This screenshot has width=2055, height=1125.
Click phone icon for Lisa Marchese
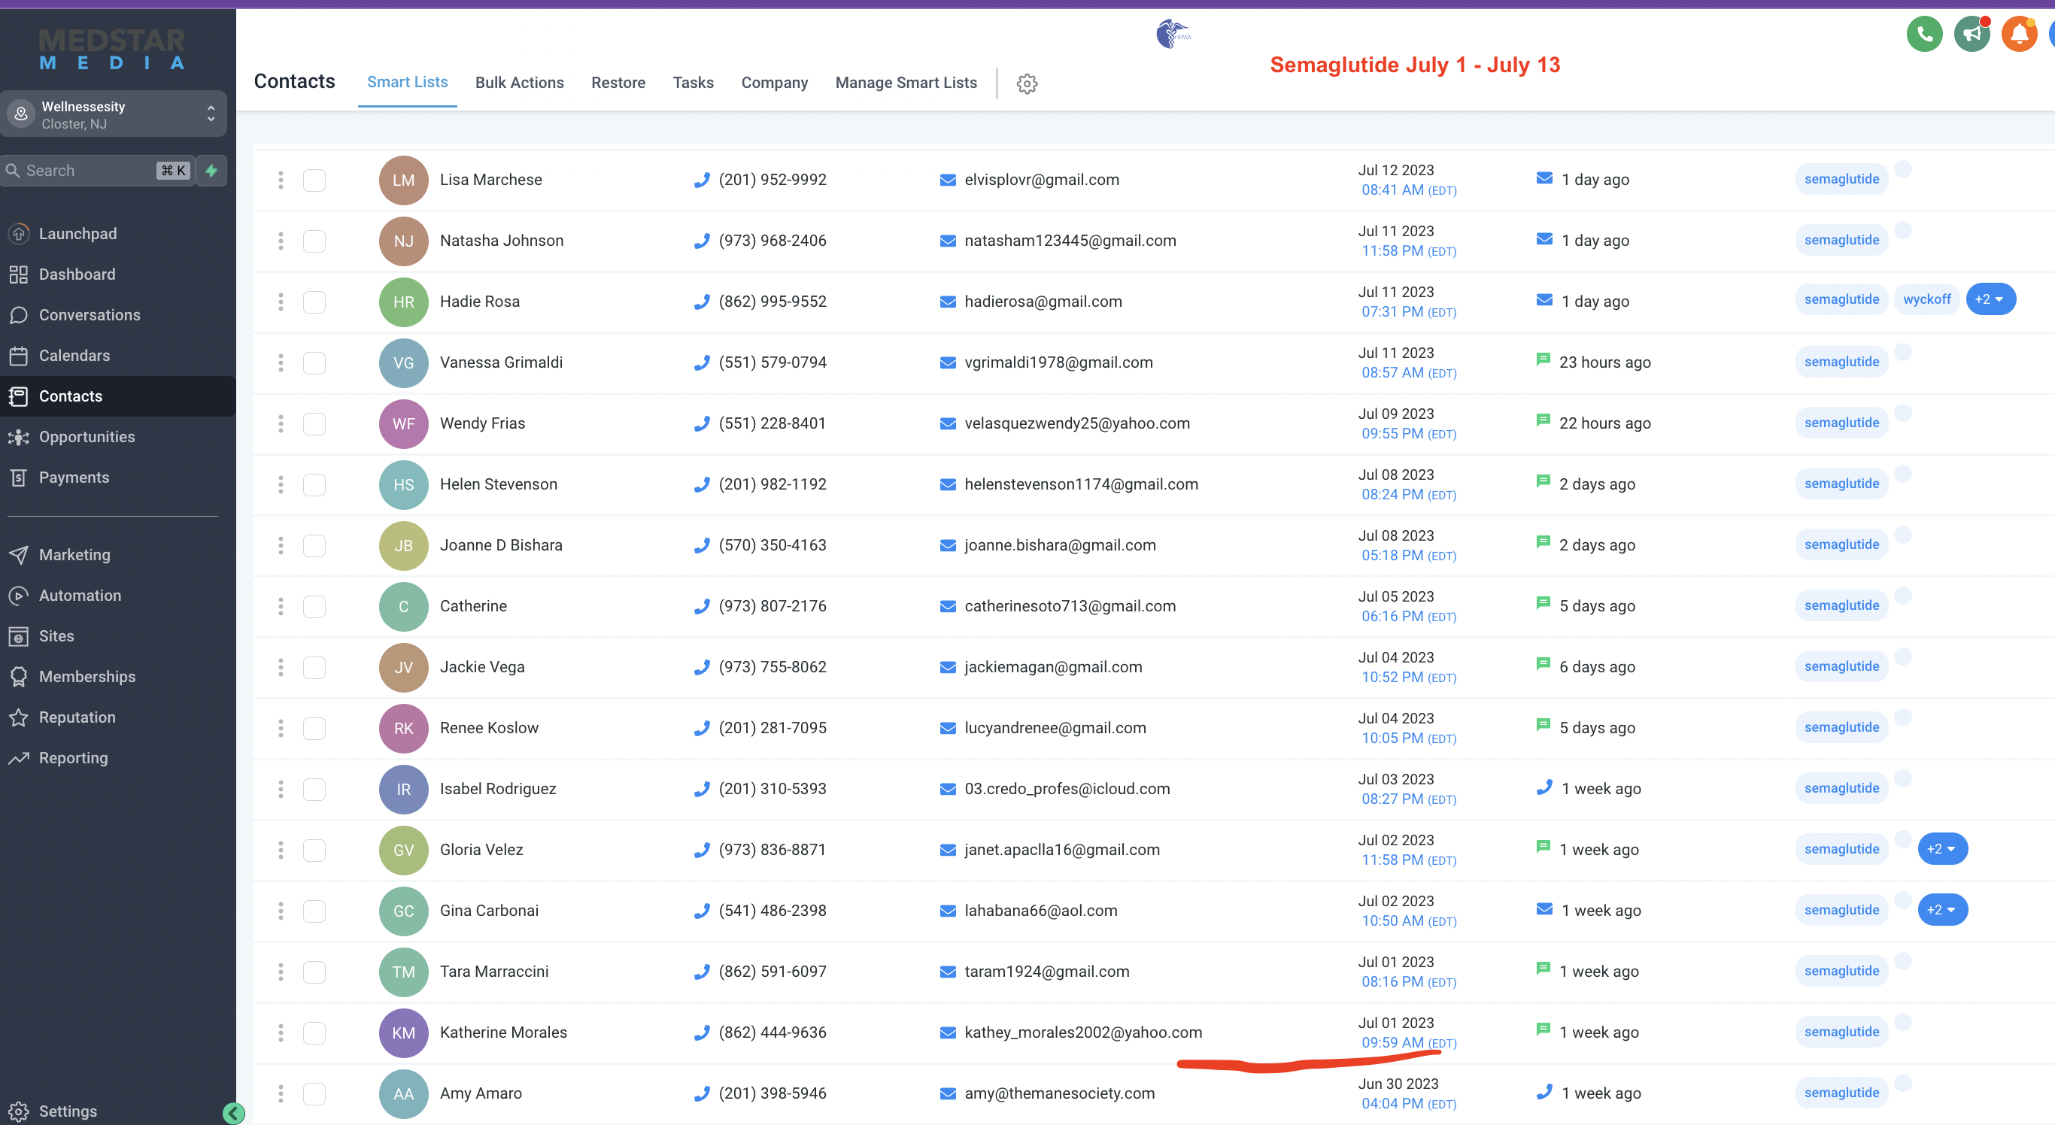[x=702, y=180]
